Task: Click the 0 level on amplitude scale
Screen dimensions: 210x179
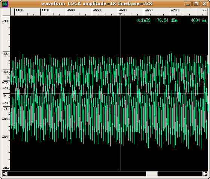Action: (x=5, y=96)
